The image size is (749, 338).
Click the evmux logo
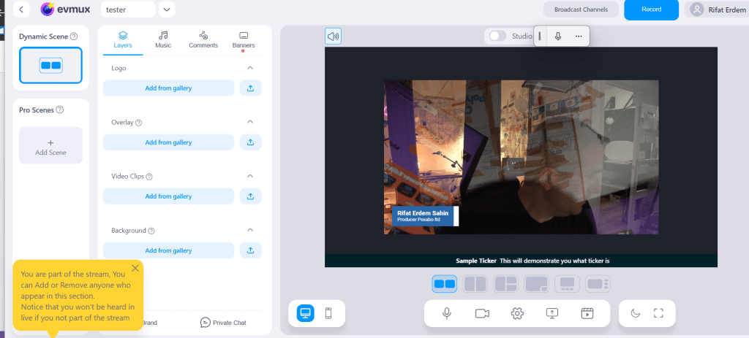pos(66,9)
